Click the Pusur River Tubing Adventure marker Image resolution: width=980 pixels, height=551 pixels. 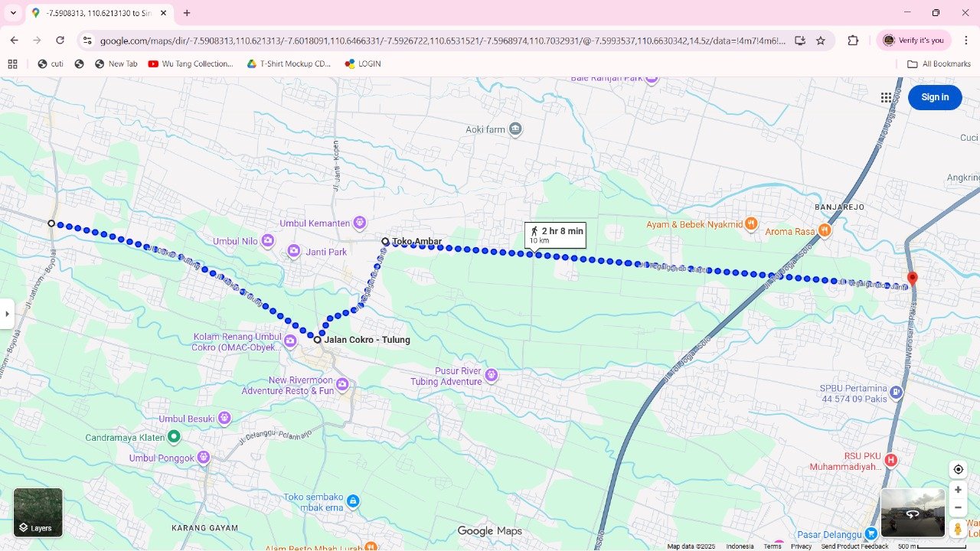click(x=492, y=375)
